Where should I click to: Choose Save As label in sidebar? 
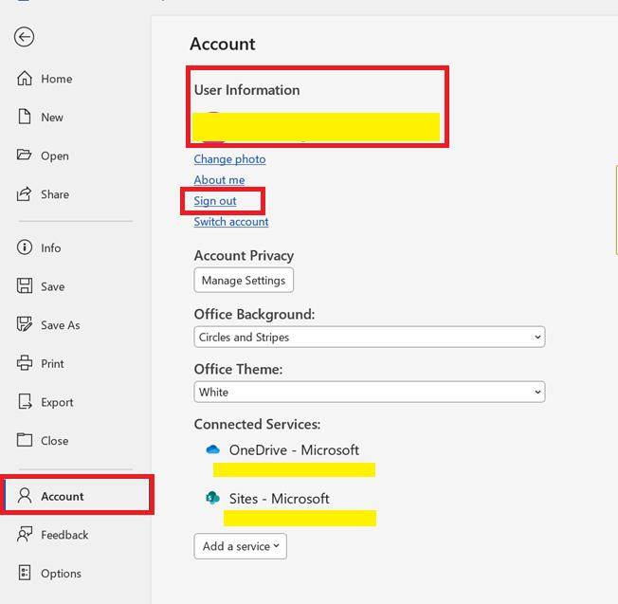[61, 325]
